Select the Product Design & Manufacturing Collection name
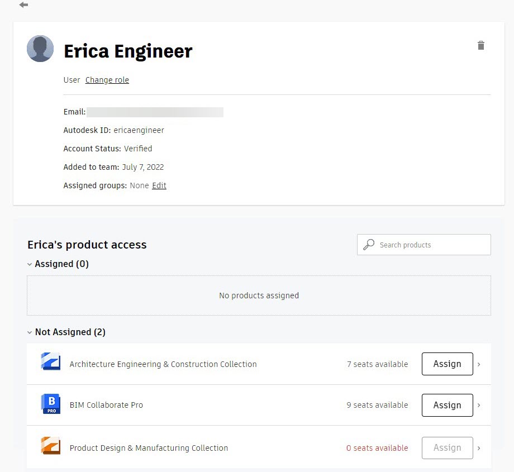 [x=149, y=448]
